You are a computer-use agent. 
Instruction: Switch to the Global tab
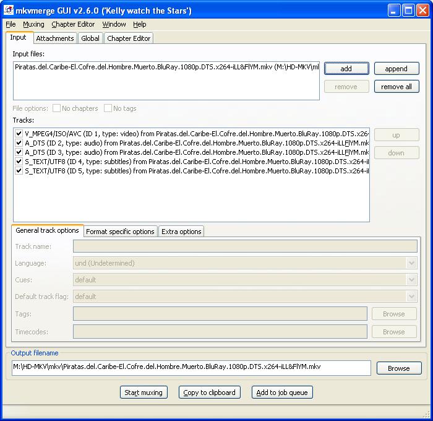[x=90, y=38]
